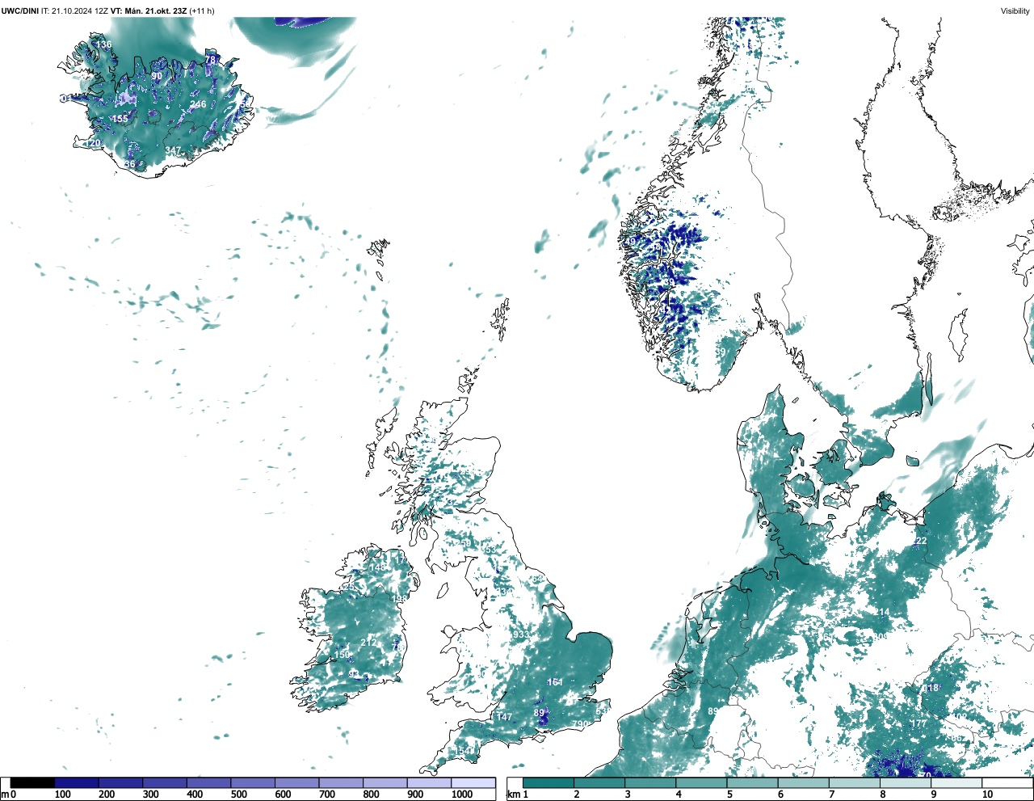Select the black 0–100 m legend swatch

click(x=32, y=782)
